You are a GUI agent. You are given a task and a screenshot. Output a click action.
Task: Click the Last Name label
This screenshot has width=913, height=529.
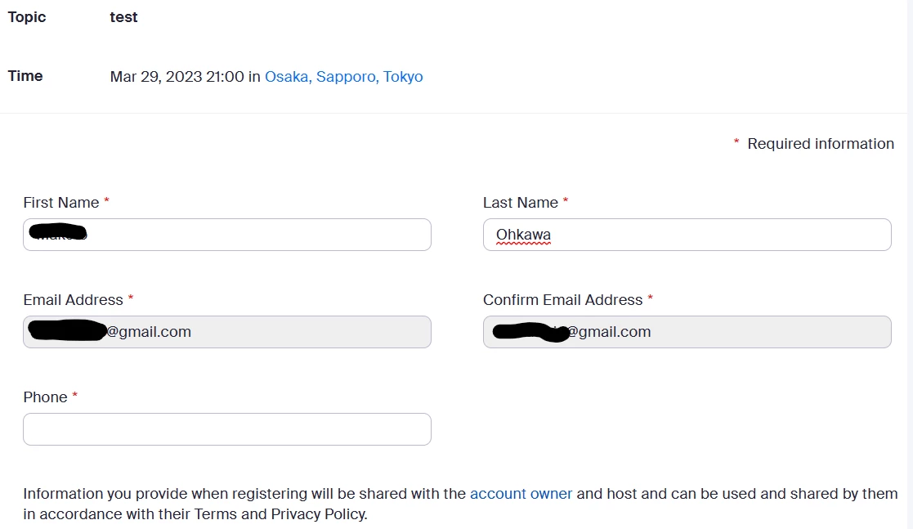click(x=521, y=203)
